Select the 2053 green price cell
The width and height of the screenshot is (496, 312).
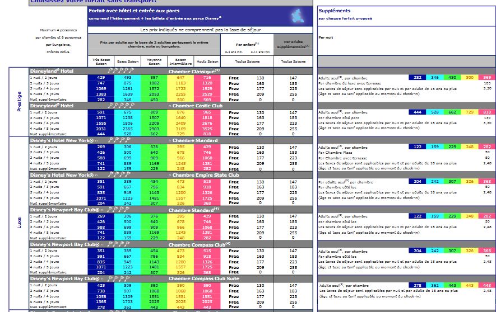coord(154,94)
